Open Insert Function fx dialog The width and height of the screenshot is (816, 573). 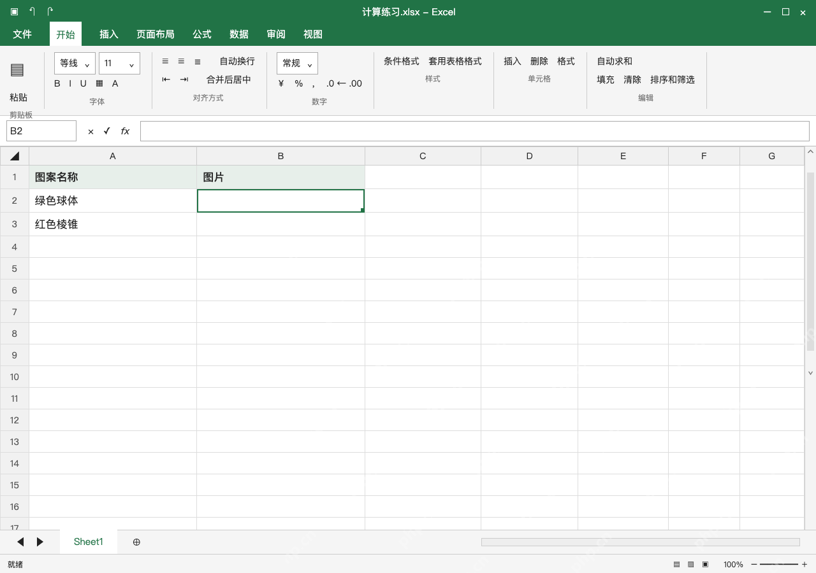point(125,131)
